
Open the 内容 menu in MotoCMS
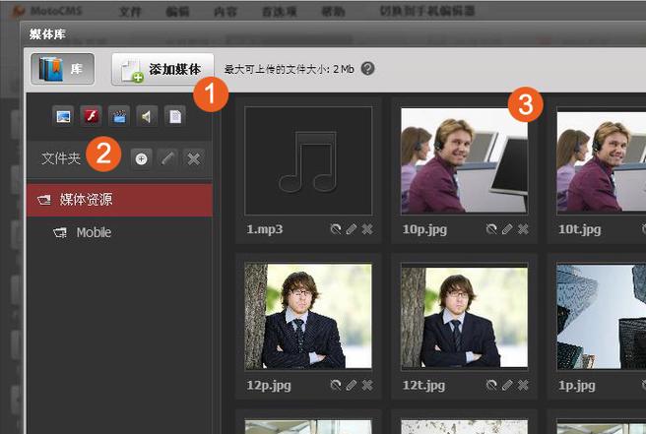[226, 12]
